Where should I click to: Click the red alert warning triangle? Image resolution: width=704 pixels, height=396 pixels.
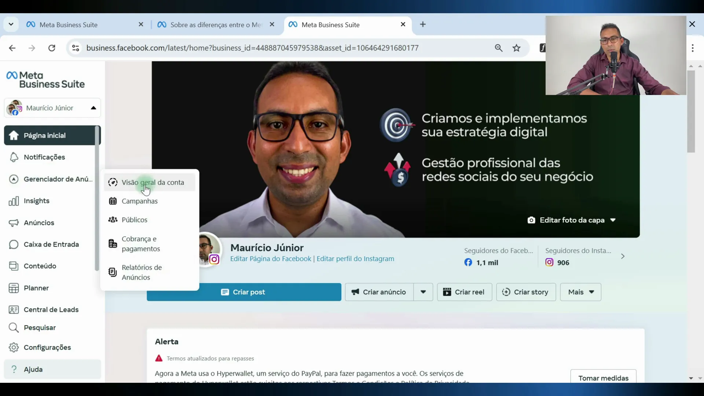click(159, 358)
